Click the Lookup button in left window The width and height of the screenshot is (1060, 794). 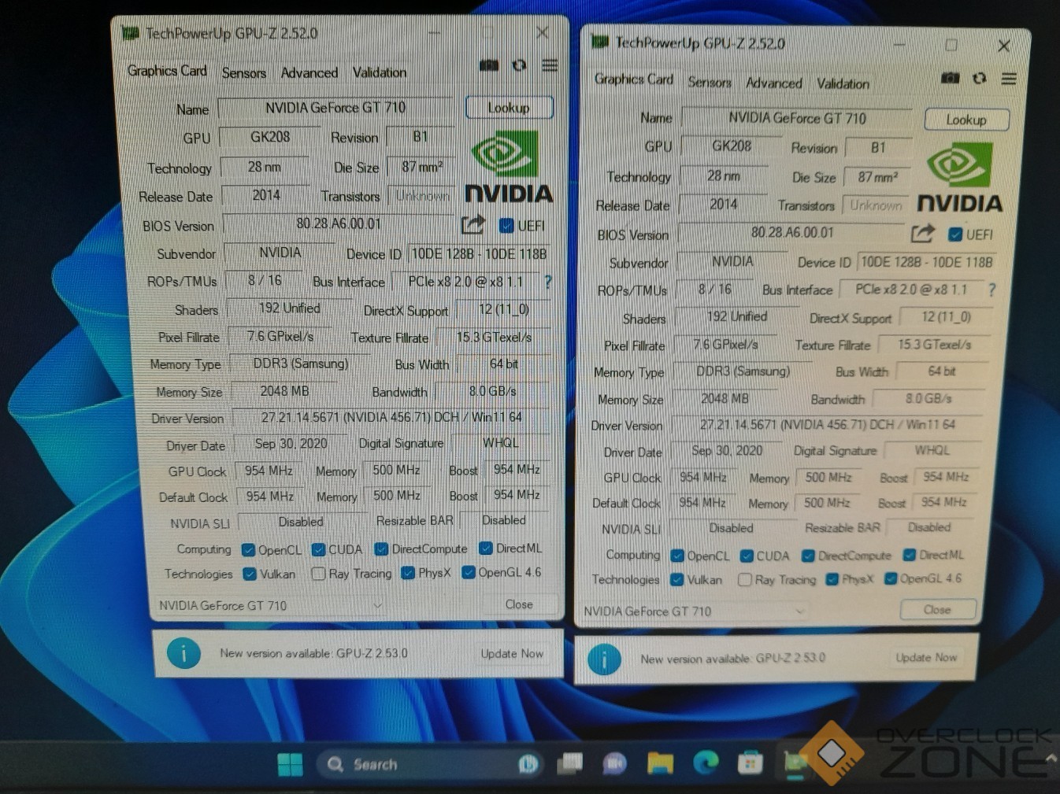(x=509, y=108)
